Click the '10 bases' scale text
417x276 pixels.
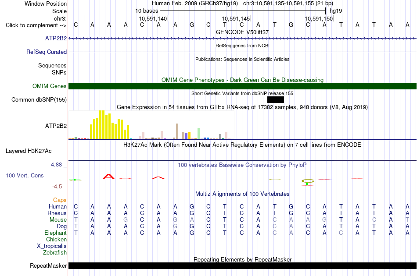click(x=147, y=11)
